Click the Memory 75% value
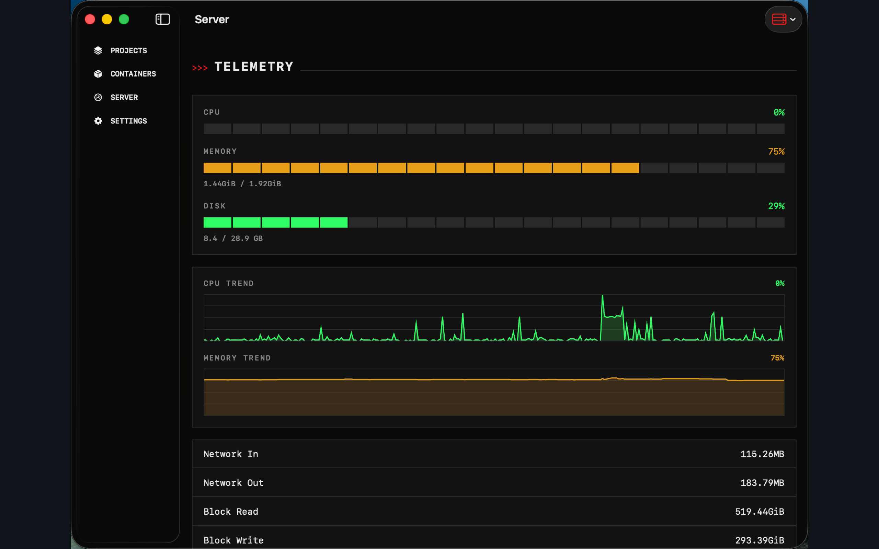The height and width of the screenshot is (549, 879). (x=776, y=151)
